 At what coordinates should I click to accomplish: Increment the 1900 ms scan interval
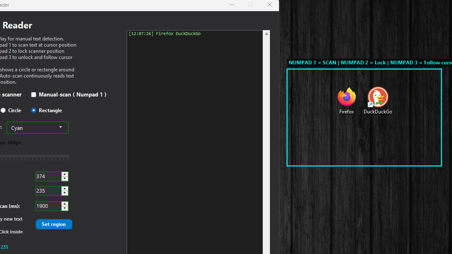(x=65, y=204)
